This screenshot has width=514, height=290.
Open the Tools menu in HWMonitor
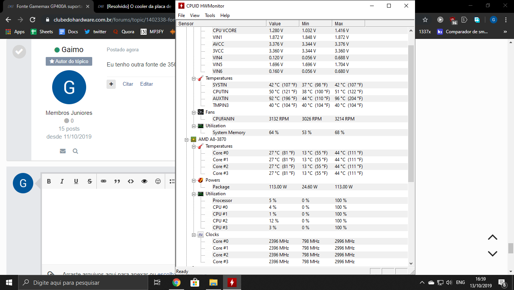(x=210, y=15)
